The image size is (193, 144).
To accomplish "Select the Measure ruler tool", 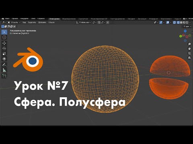I will [x=4, y=70].
